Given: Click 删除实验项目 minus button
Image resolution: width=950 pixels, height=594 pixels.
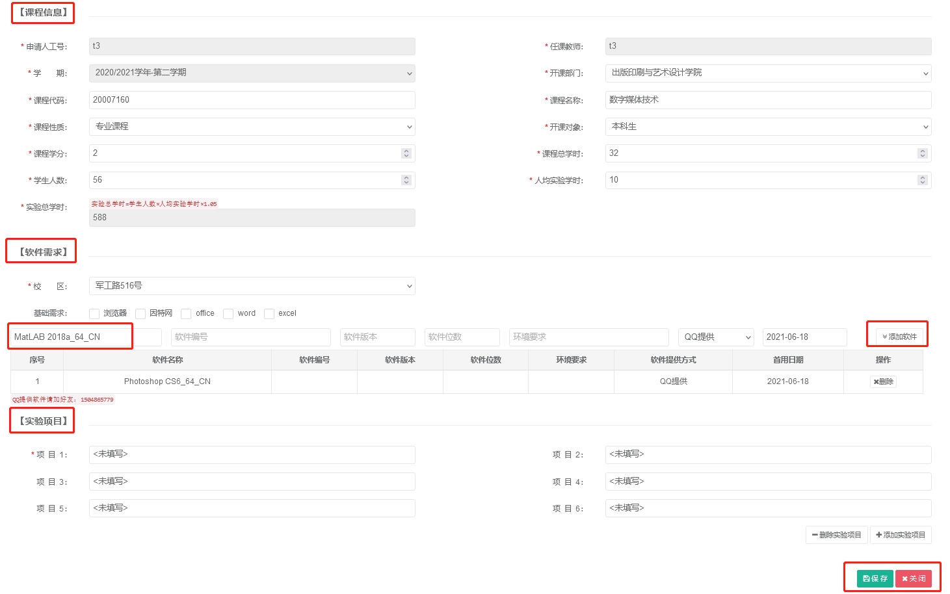Looking at the screenshot, I should coord(837,535).
